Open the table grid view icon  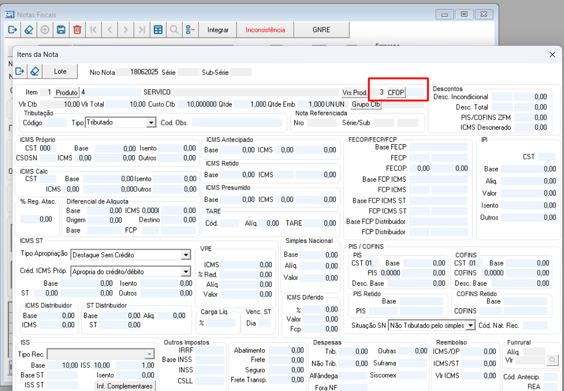(x=158, y=30)
